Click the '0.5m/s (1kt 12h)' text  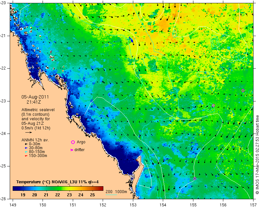coord(36,128)
